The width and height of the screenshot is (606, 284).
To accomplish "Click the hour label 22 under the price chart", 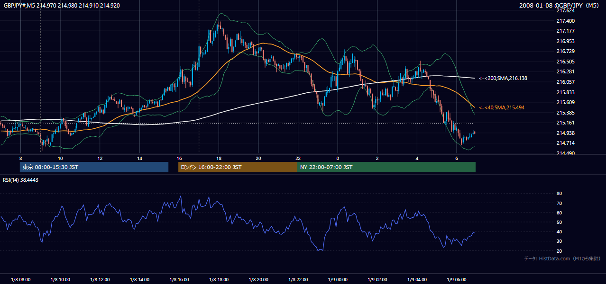I will [298, 158].
